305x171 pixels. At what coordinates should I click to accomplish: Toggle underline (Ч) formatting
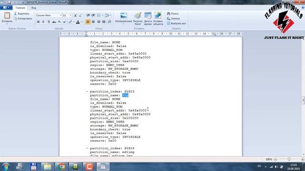pyautogui.click(x=49, y=22)
